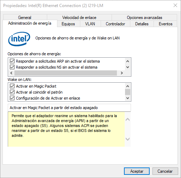Screen dimensions: 181x178
Task: Toggle Activar en Magic Packet checkbox
Action: point(12,86)
